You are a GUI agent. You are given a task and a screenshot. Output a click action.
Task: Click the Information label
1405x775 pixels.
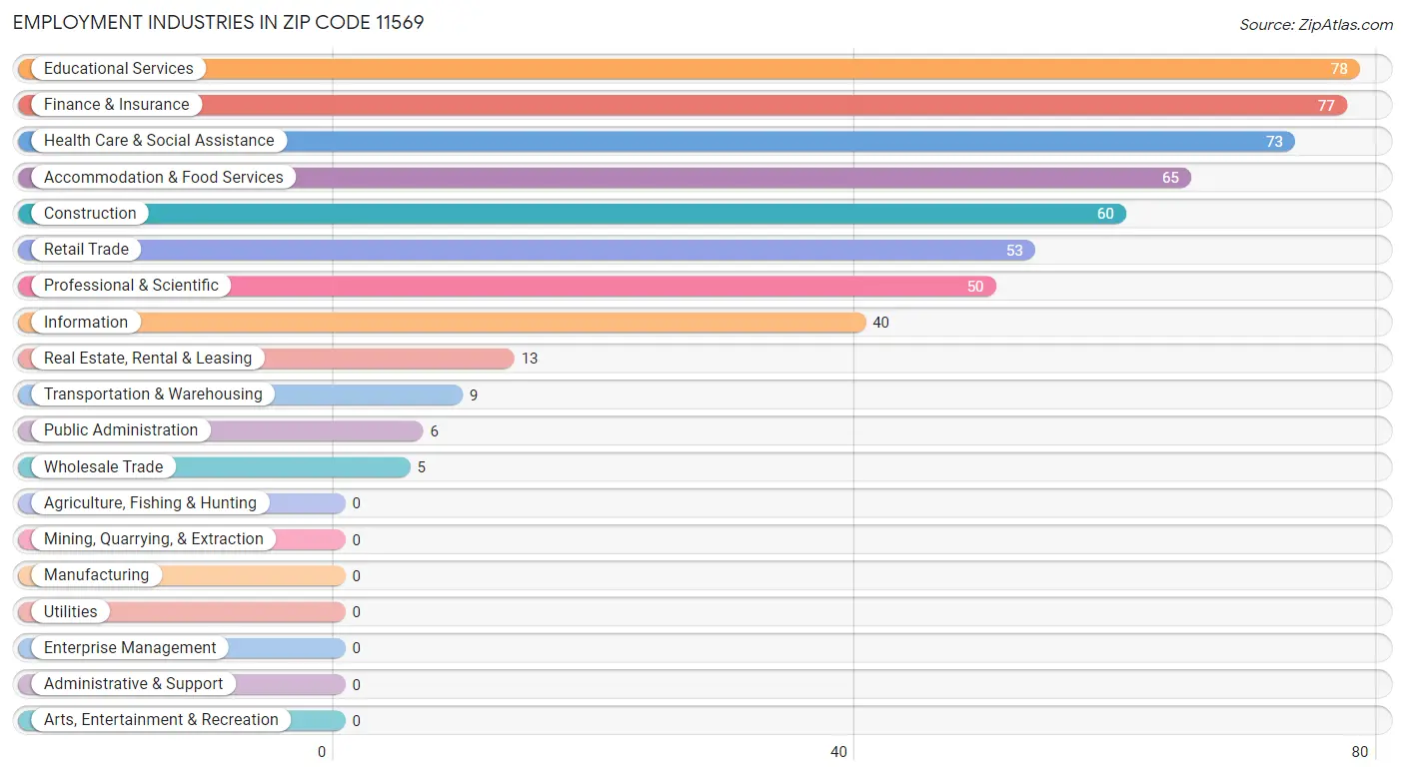[86, 323]
